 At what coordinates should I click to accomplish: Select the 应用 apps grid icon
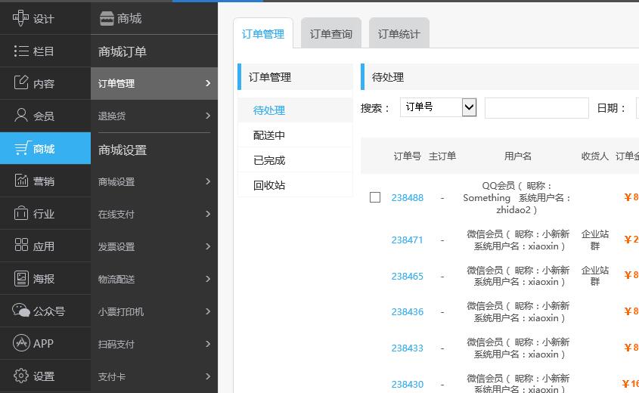coord(21,246)
